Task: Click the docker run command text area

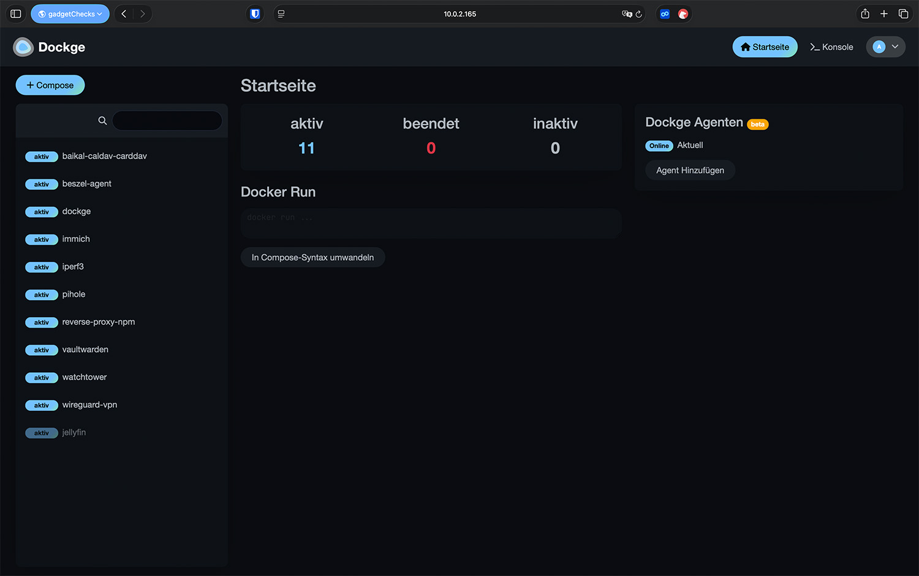Action: 431,223
